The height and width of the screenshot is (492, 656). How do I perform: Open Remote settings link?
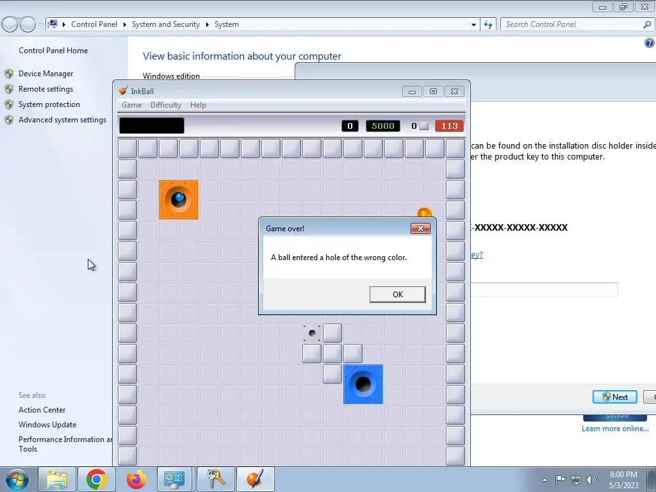[x=45, y=89]
